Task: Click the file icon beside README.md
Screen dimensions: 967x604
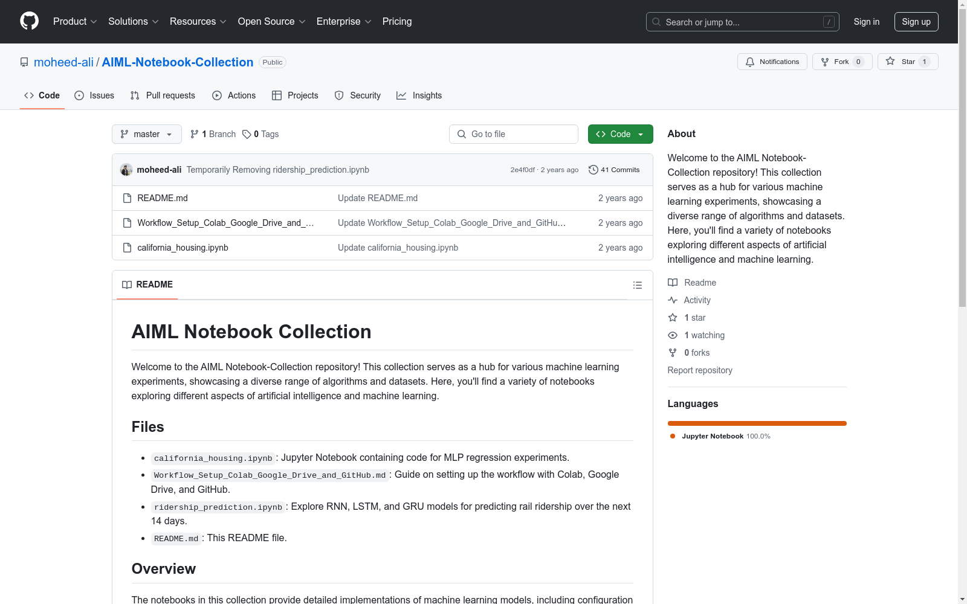Action: click(127, 198)
